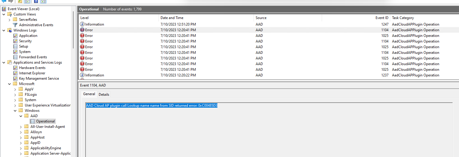Click the Applications and Services Logs icon
459x157 pixels.
tap(10, 62)
